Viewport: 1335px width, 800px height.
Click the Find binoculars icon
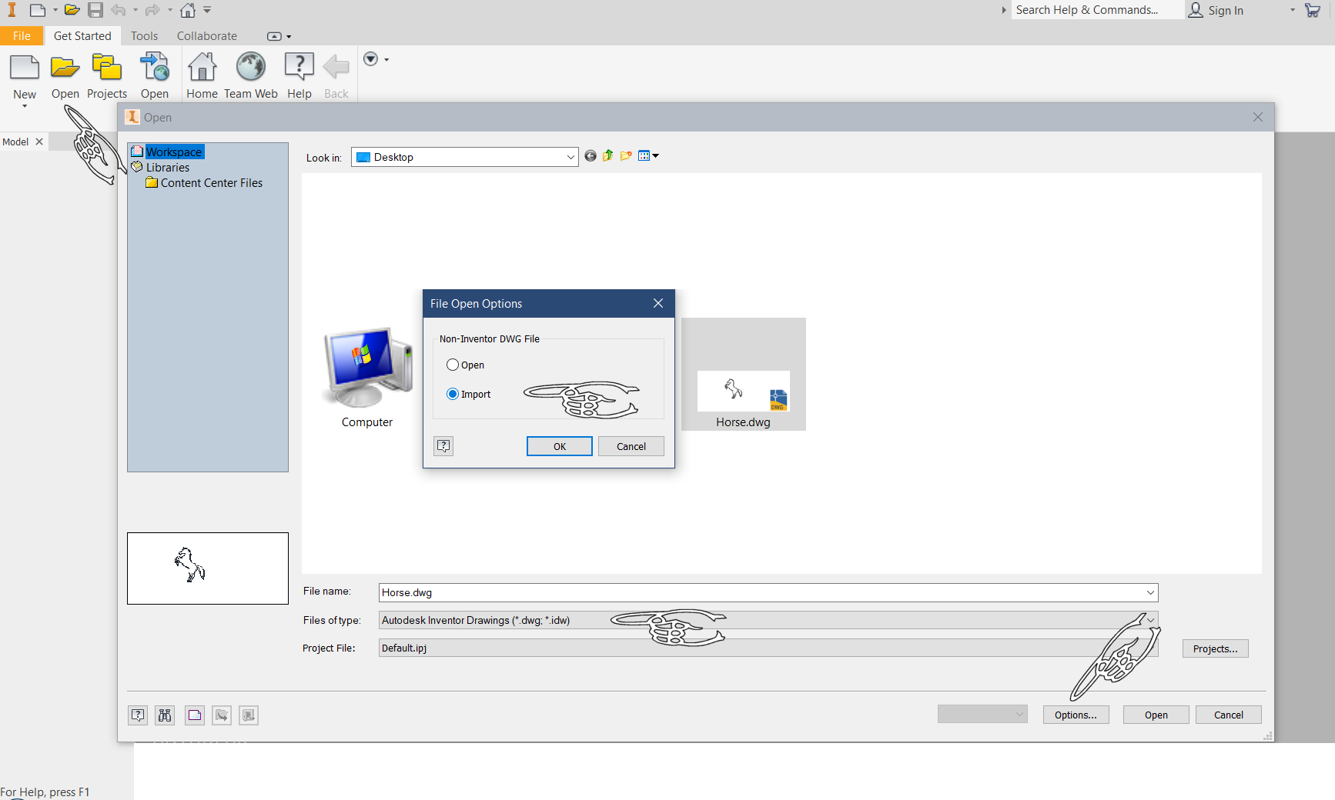click(165, 715)
